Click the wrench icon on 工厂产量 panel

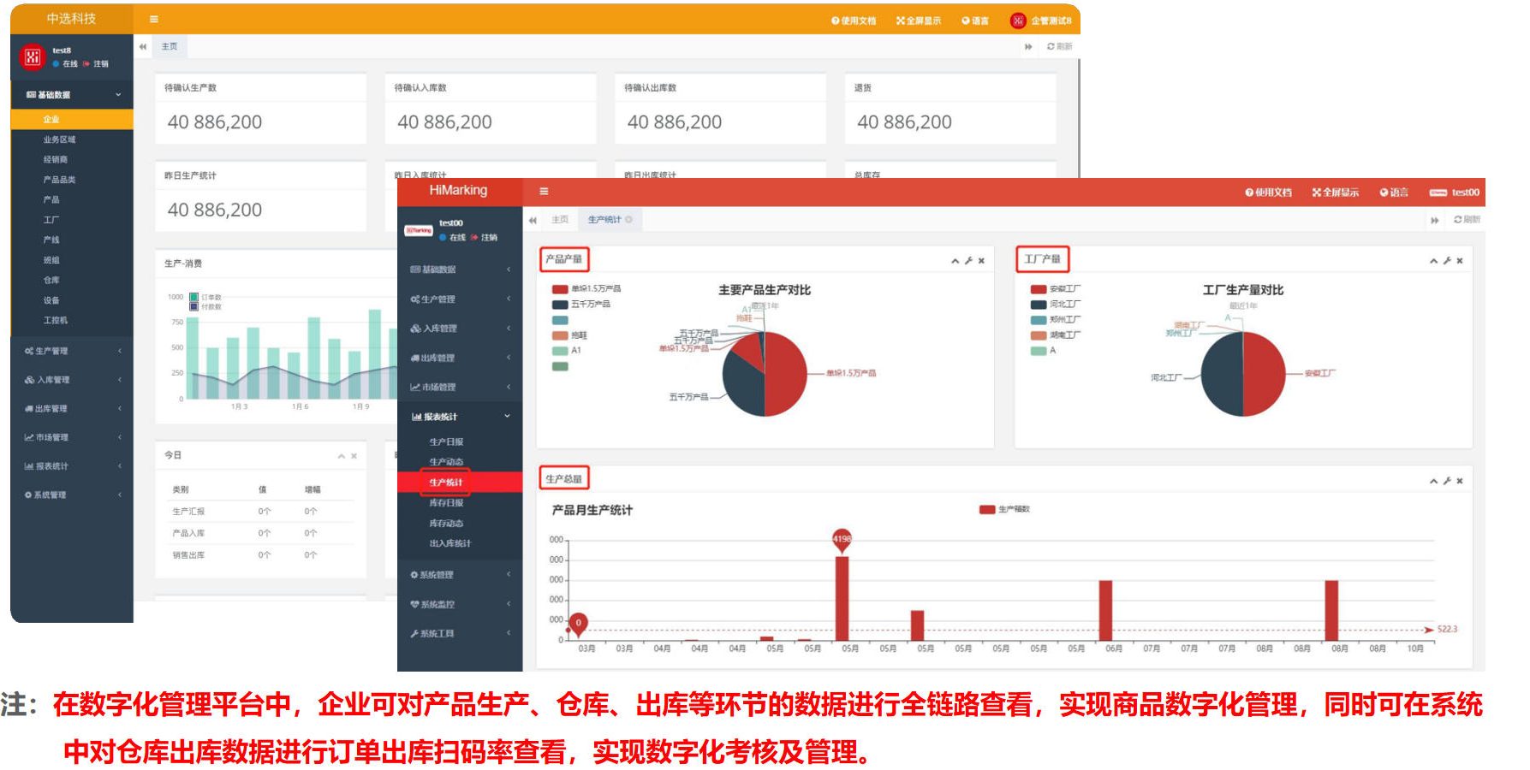click(1447, 260)
